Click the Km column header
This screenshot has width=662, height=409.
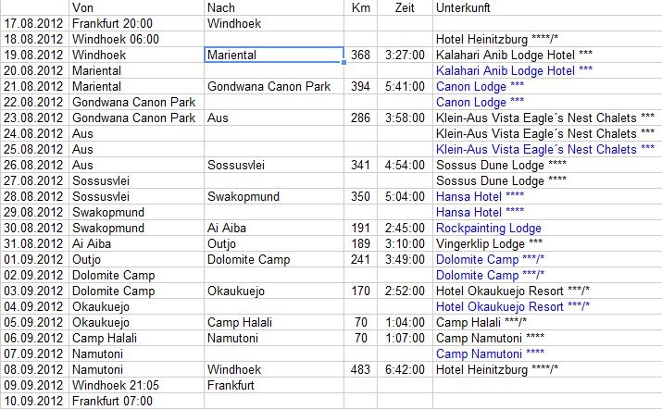360,7
